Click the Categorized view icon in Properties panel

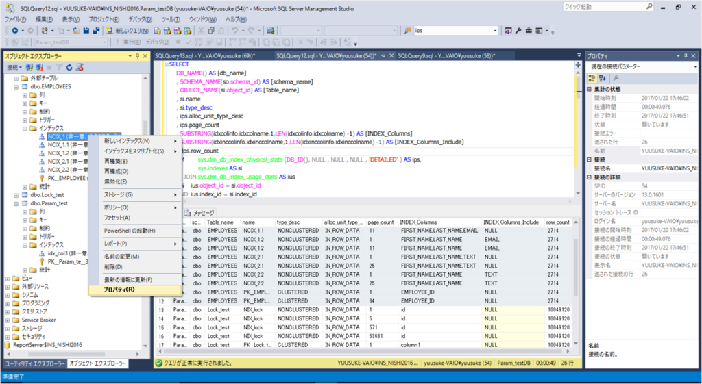click(592, 78)
